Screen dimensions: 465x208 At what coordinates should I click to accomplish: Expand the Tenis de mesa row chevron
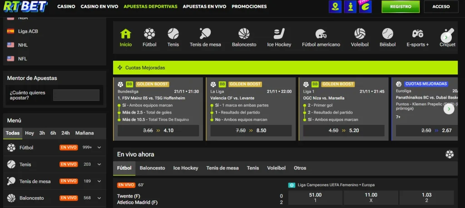pyautogui.click(x=99, y=181)
